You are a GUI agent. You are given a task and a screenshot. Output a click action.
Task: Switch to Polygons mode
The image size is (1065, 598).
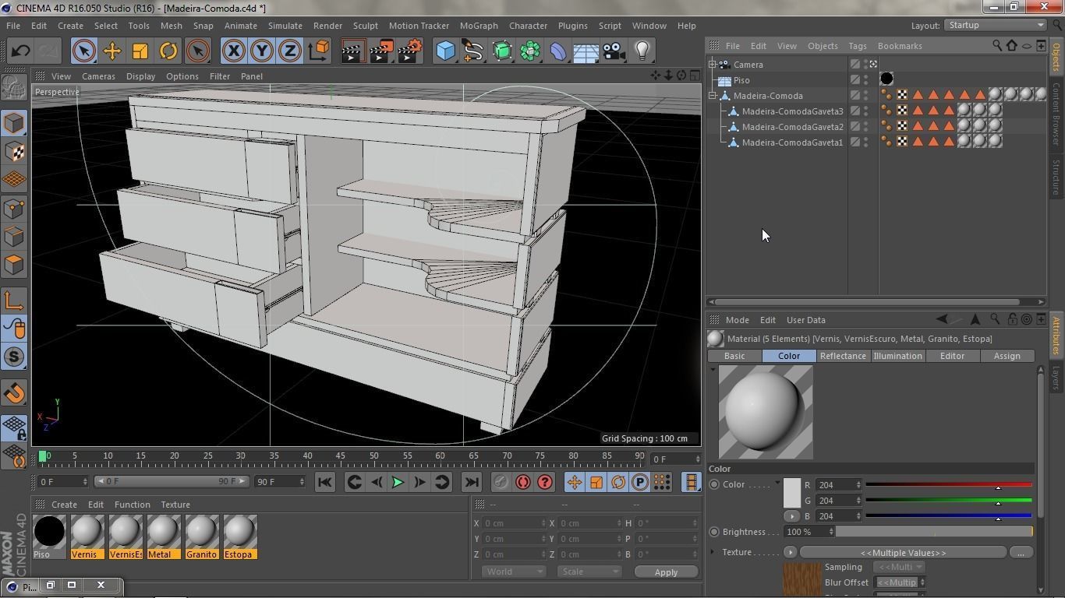(x=14, y=265)
